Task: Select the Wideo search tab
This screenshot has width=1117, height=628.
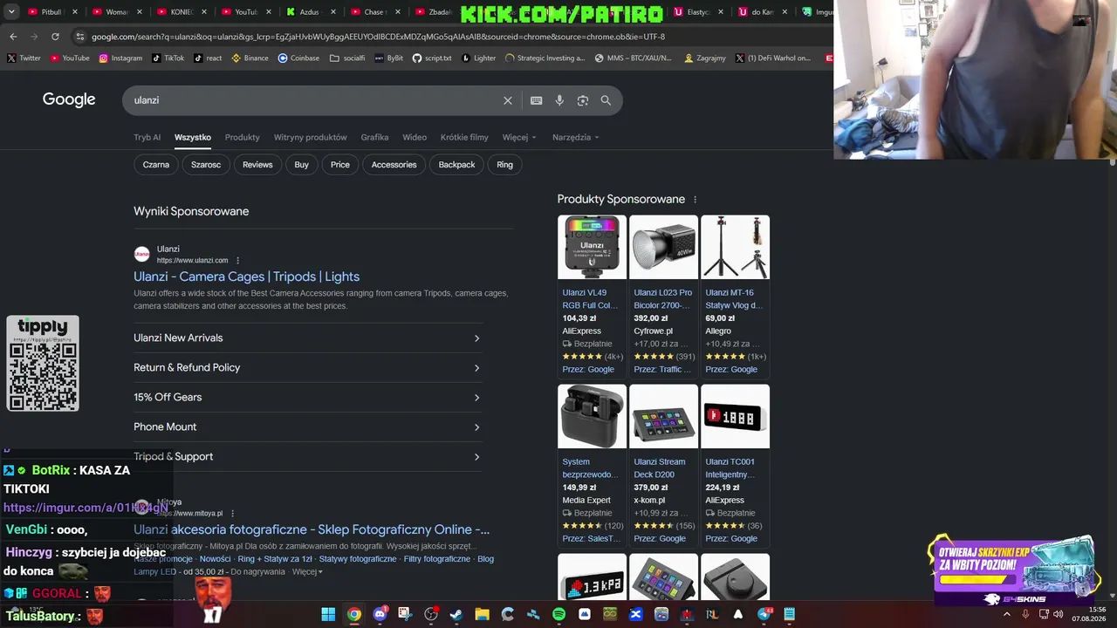Action: pyautogui.click(x=415, y=137)
